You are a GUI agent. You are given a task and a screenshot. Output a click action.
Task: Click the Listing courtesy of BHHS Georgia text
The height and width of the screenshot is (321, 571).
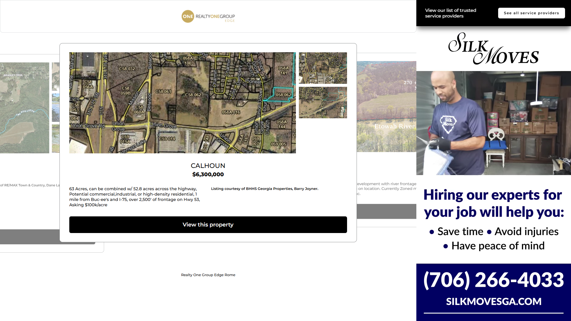264,189
